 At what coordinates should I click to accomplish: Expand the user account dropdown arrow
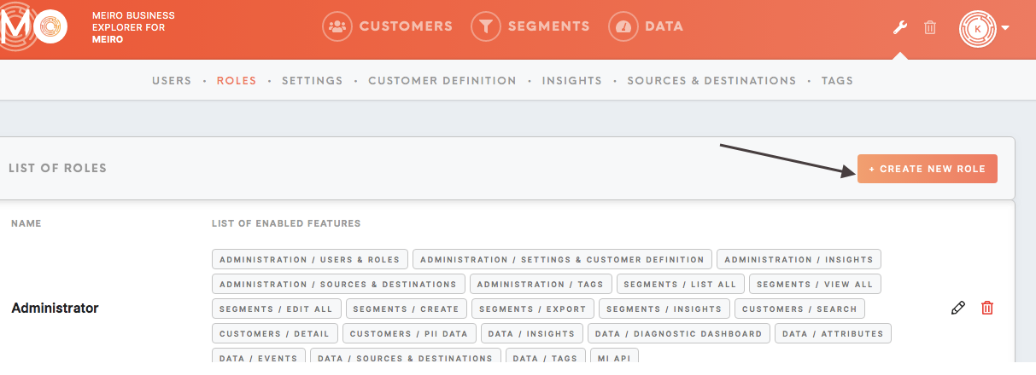click(x=1005, y=28)
